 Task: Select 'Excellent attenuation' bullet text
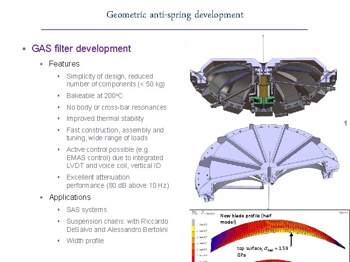pyautogui.click(x=98, y=178)
